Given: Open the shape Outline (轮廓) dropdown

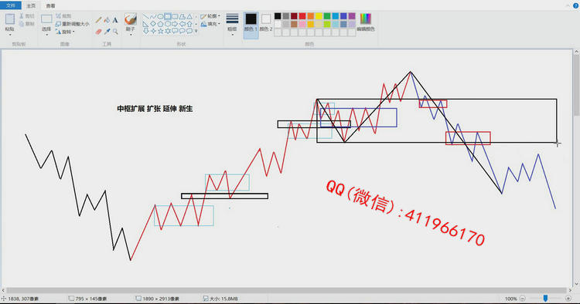Looking at the screenshot, I should 210,16.
